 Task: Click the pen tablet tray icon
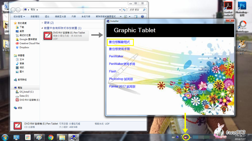click(185, 137)
